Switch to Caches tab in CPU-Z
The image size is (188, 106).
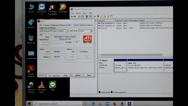pyautogui.click(x=47, y=25)
